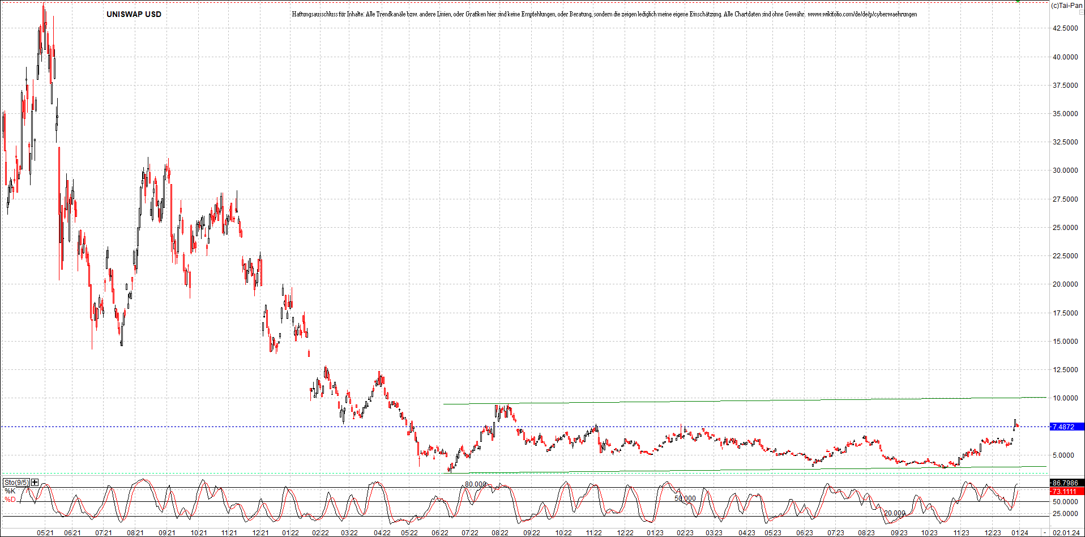Click the (c)Tai-Pan copyright label
The height and width of the screenshot is (537, 1085).
(x=1066, y=6)
